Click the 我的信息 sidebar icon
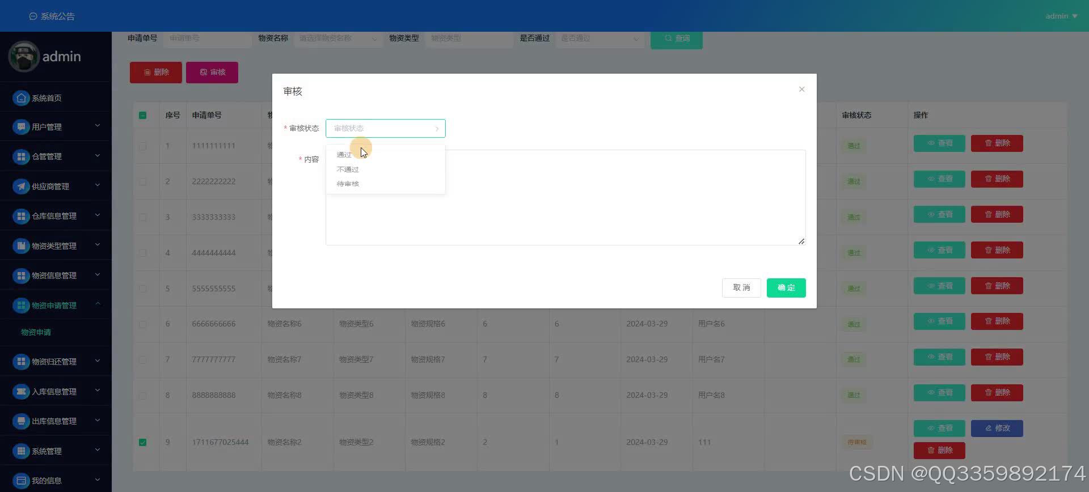Viewport: 1089px width, 492px height. [21, 481]
